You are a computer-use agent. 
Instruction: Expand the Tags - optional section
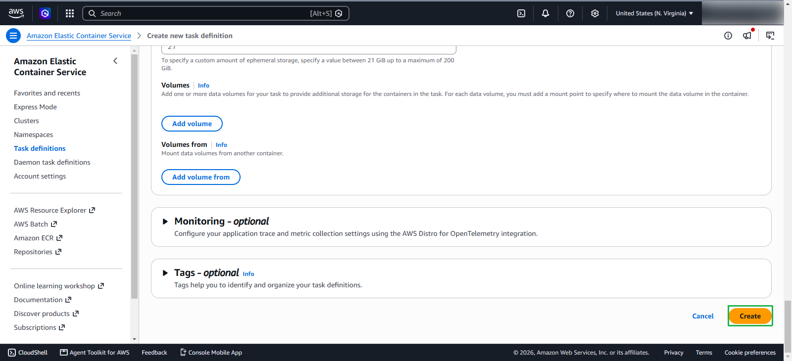click(165, 273)
